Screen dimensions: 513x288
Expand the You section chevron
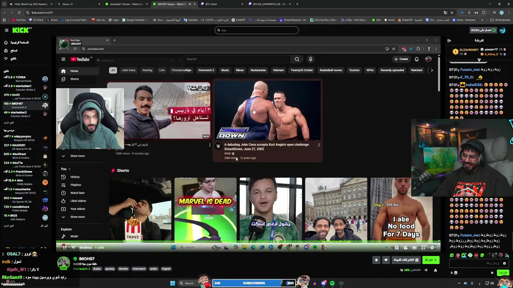coord(69,169)
